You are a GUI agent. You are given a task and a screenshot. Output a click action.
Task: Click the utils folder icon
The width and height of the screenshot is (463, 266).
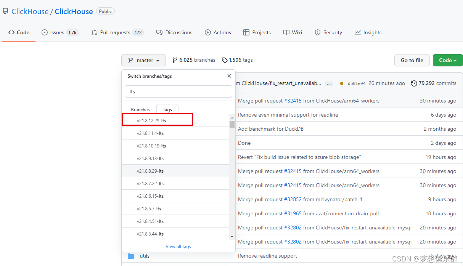point(131,256)
